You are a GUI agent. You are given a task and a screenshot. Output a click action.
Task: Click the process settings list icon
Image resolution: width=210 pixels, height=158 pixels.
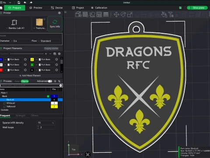(55, 81)
